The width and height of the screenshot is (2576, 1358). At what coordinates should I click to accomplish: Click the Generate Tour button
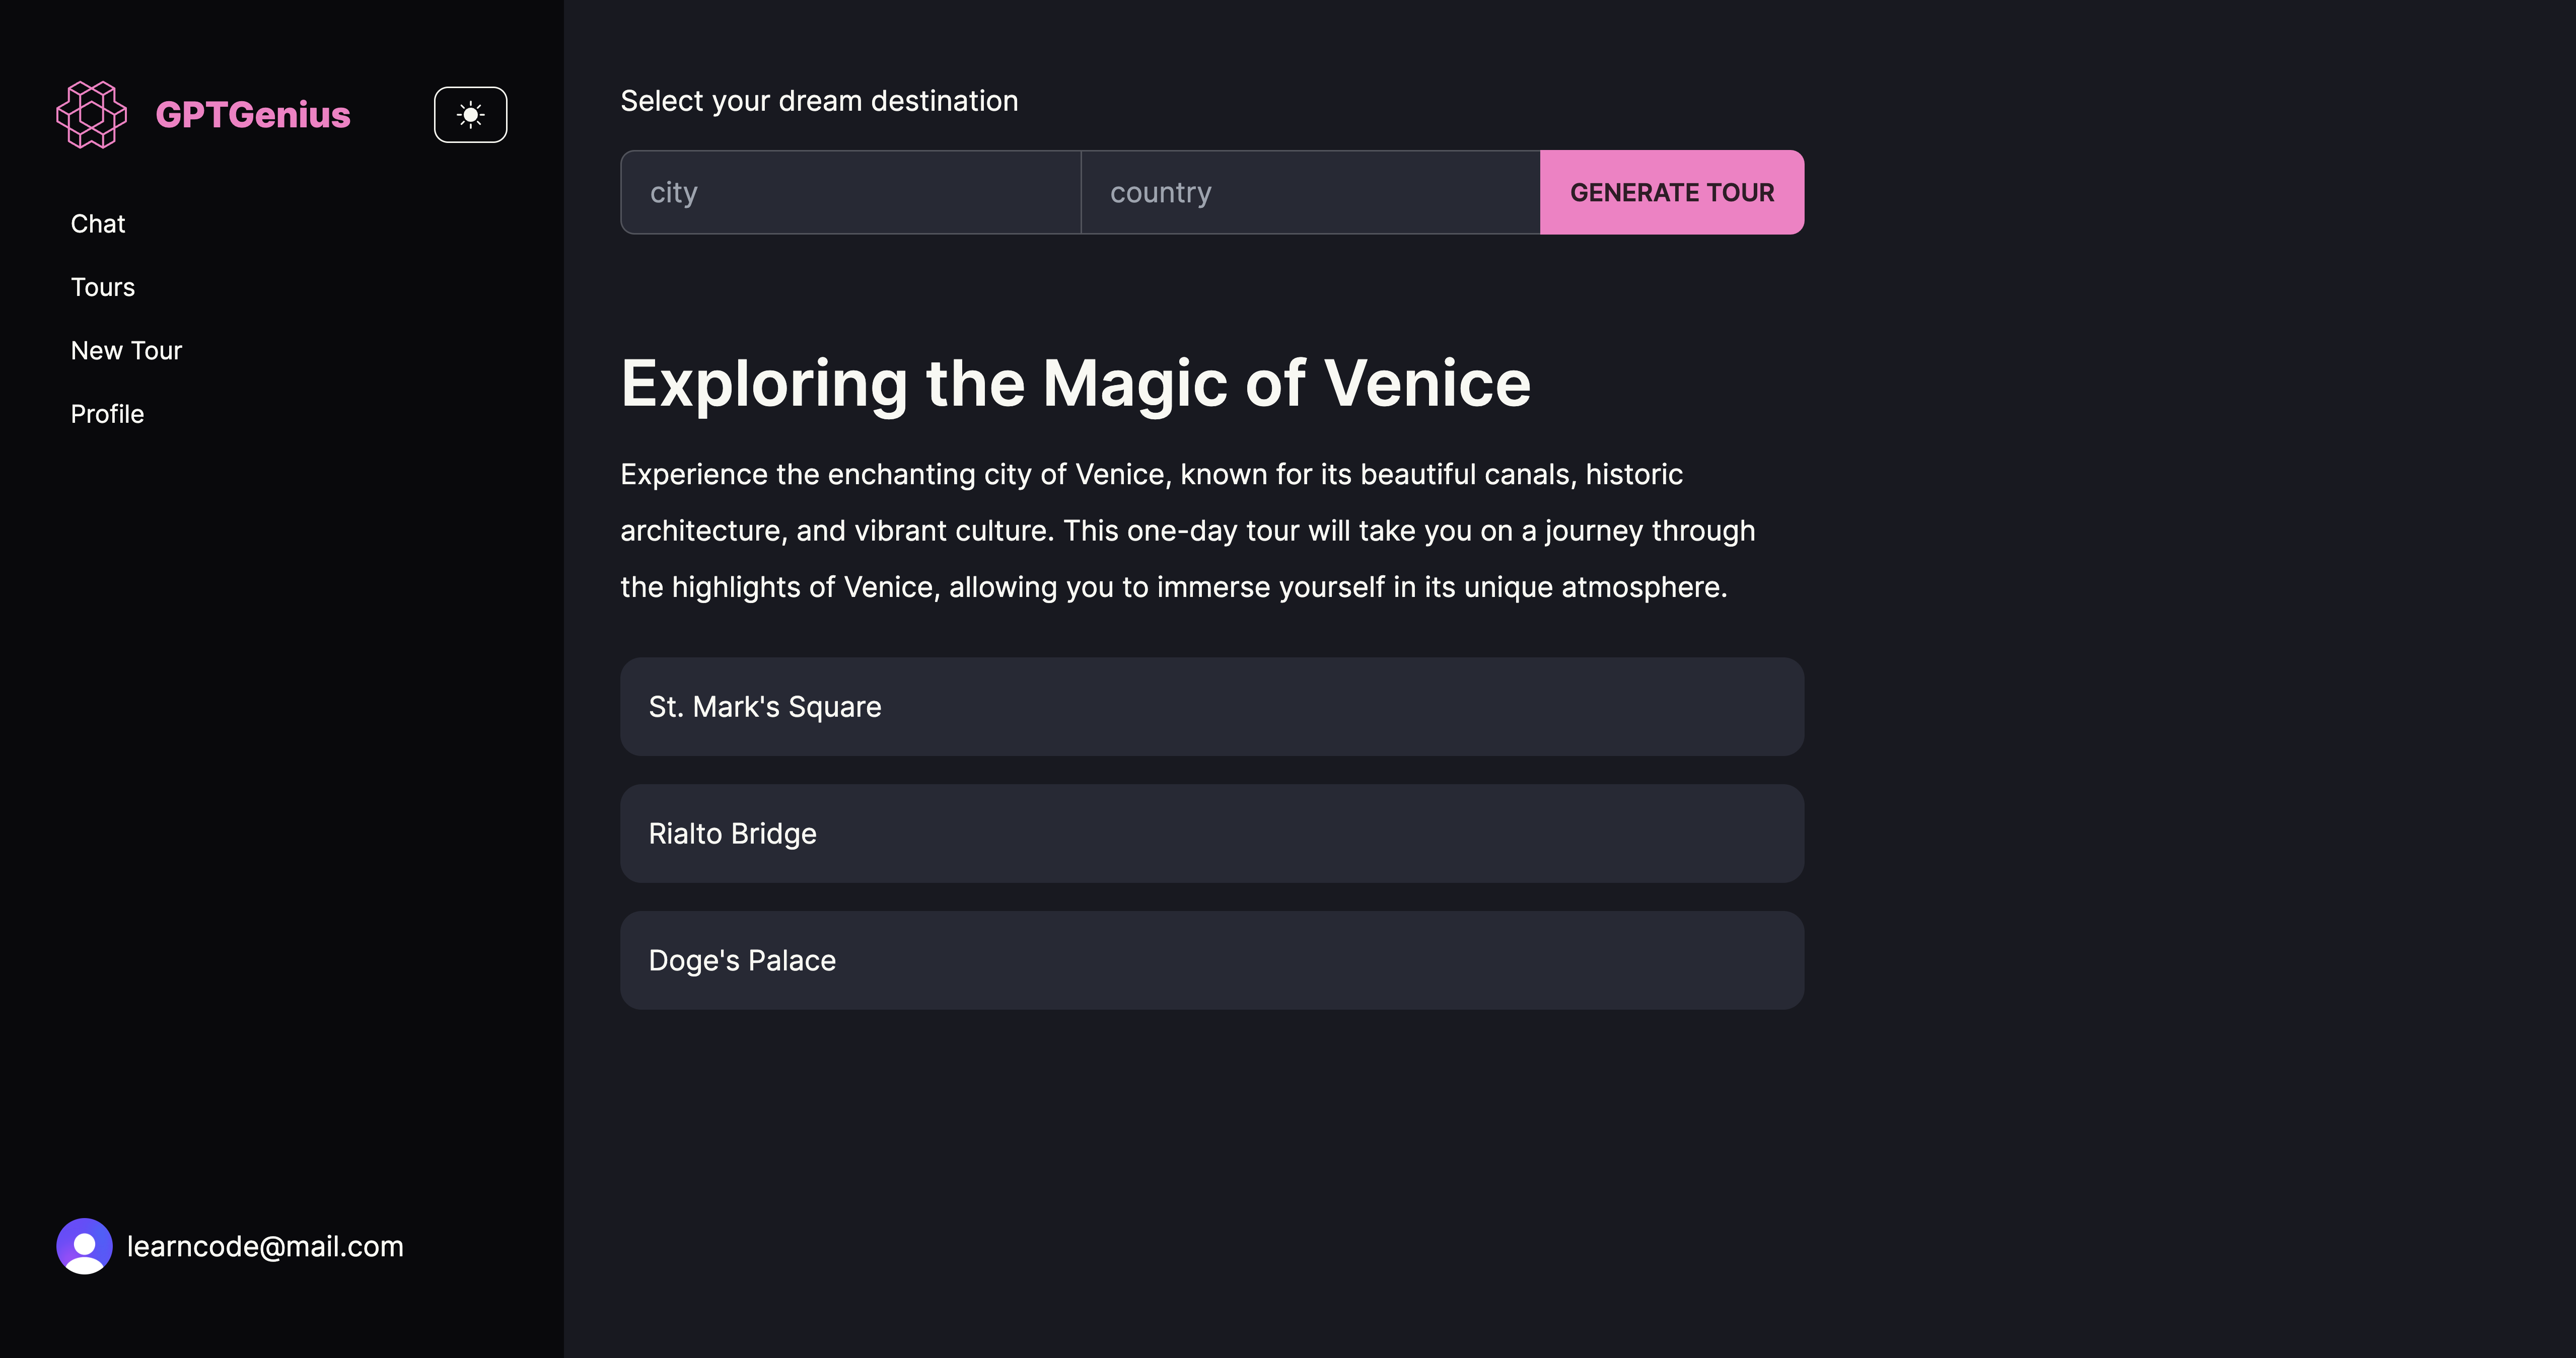pyautogui.click(x=1672, y=192)
